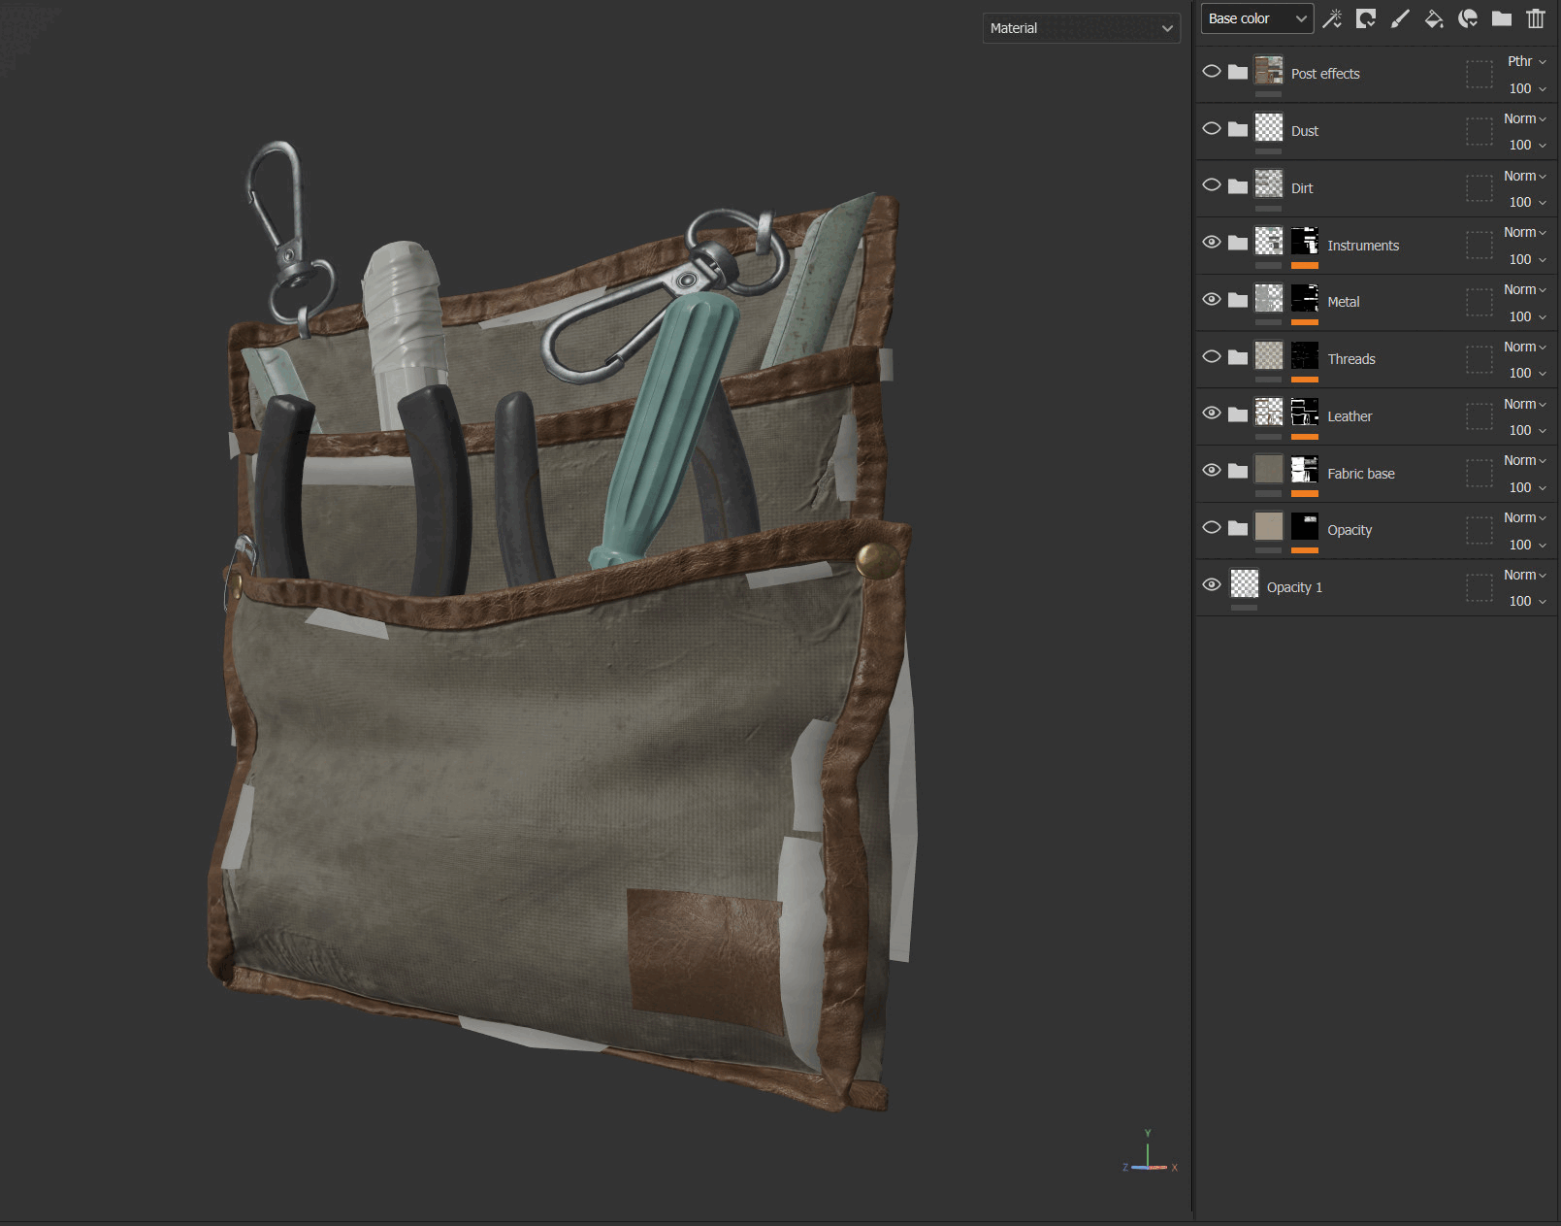
Task: Click folder icon of Post effects layer
Action: 1238,72
